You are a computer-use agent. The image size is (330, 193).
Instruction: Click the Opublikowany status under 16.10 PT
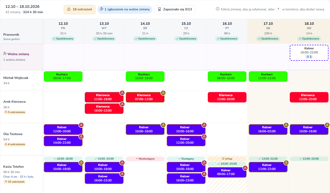(x=227, y=39)
